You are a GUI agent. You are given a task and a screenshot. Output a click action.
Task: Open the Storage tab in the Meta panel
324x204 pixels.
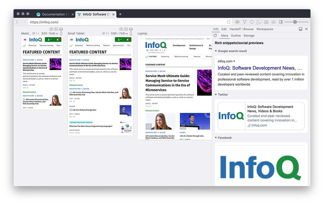249,35
